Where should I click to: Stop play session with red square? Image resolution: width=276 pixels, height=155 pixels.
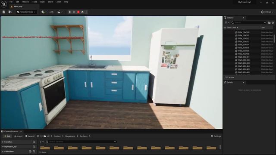pyautogui.click(x=78, y=12)
